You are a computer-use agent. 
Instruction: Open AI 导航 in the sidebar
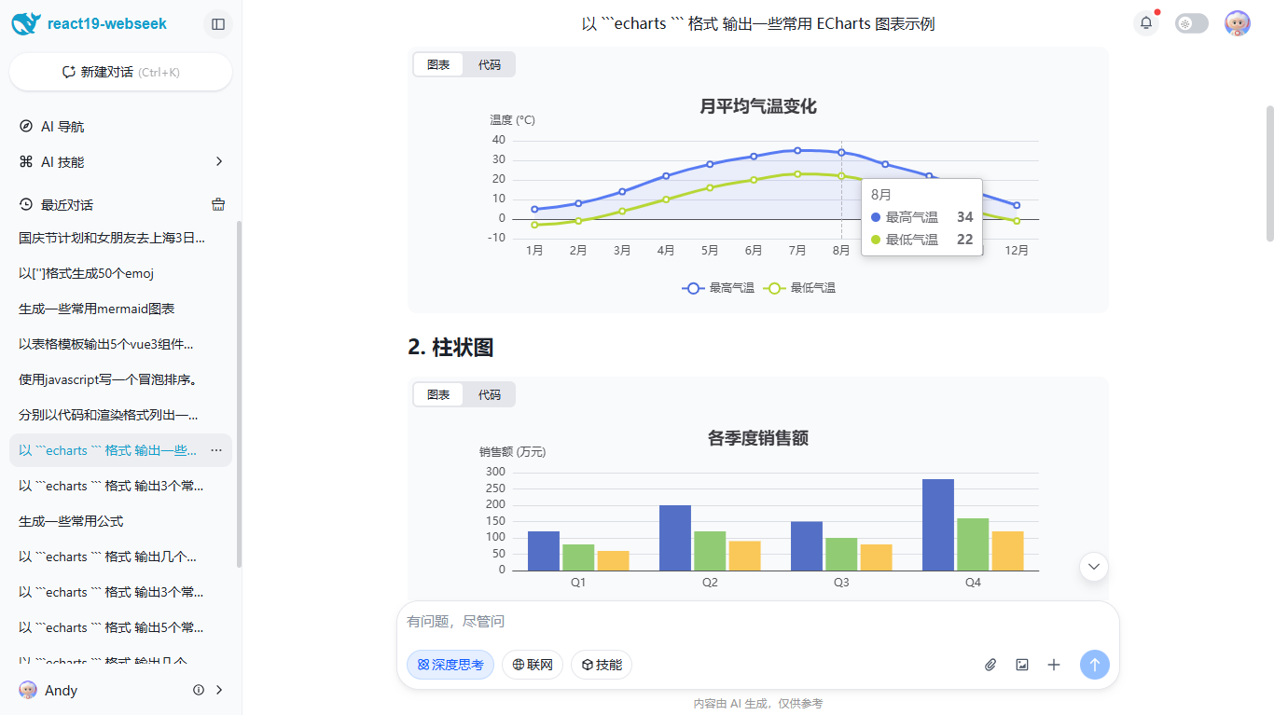coord(121,126)
